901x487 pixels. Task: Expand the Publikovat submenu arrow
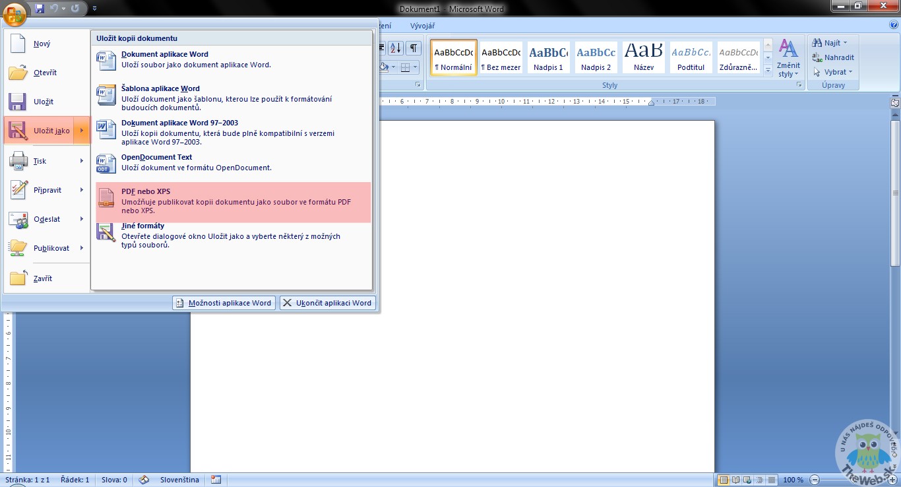(82, 248)
